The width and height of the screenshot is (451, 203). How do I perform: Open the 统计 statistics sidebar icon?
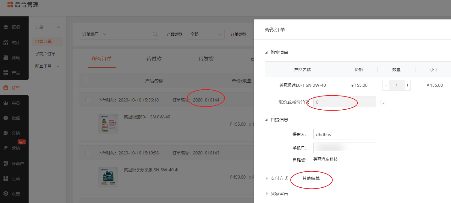6,43
